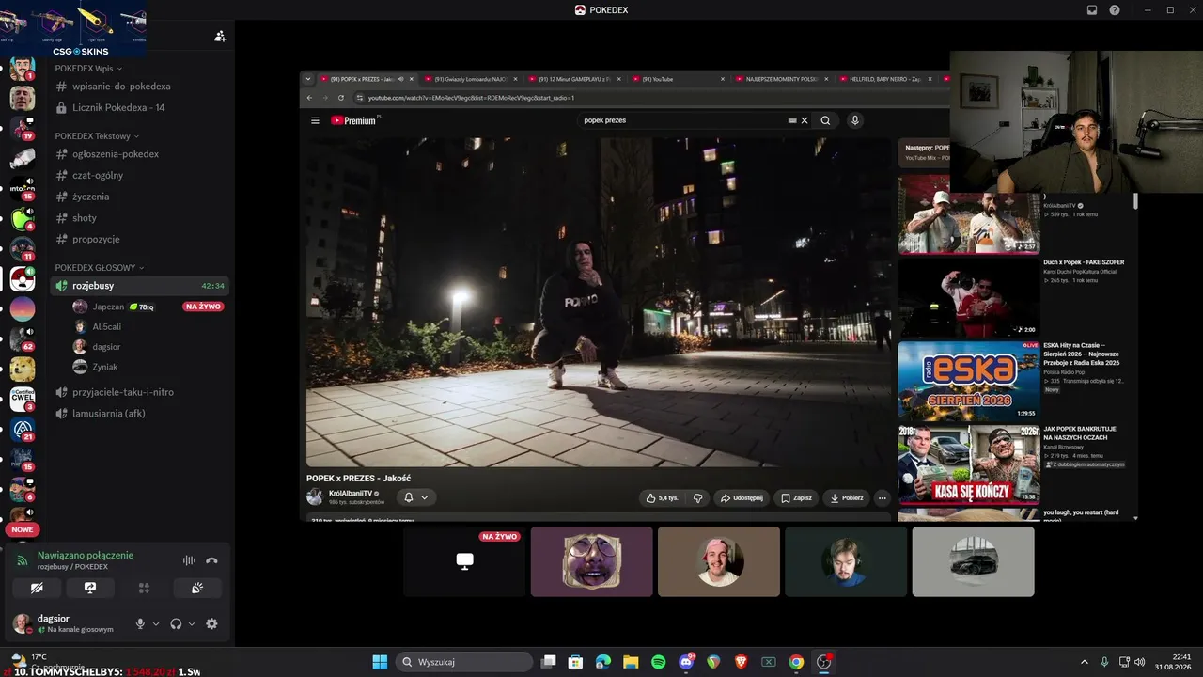Clear the YouTube search query with X
The image size is (1203, 677).
tap(805, 120)
